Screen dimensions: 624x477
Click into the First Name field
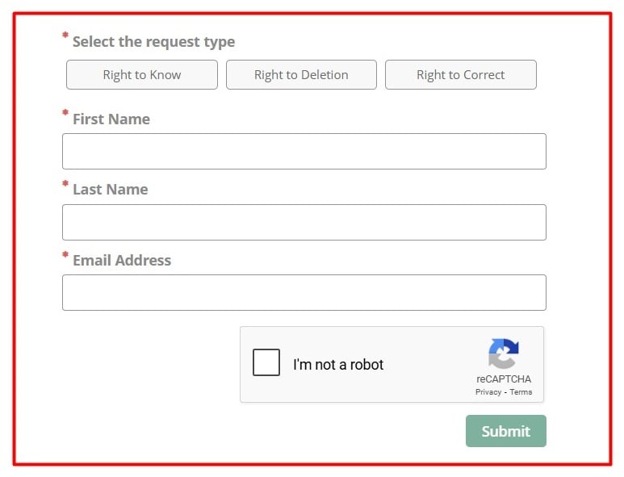[304, 152]
